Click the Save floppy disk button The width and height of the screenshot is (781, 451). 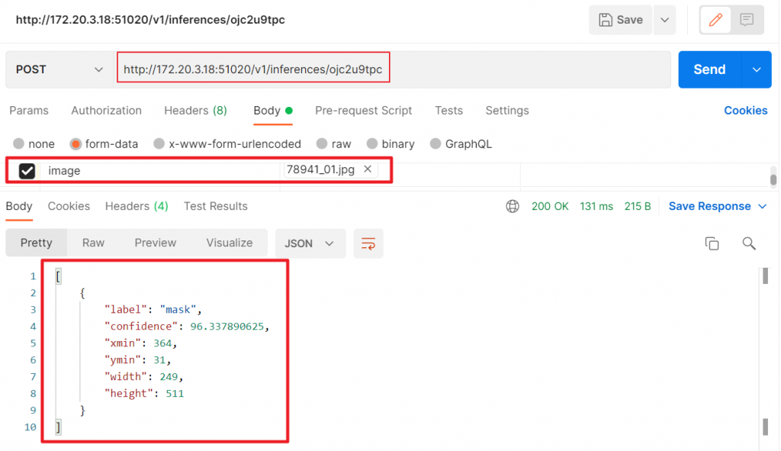(621, 20)
